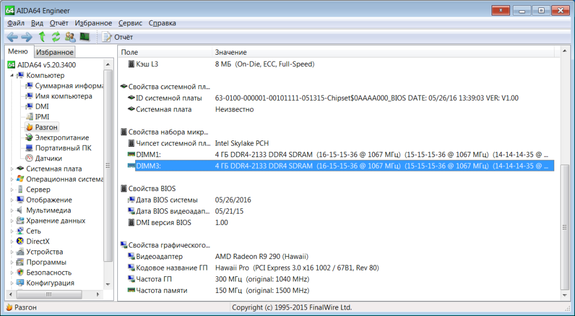Click the Сеть network icon
575x316 pixels.
[x=20, y=231]
